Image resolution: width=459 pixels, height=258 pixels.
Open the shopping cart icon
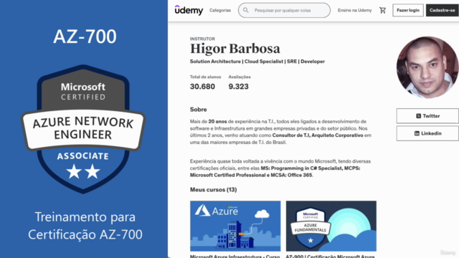[382, 10]
